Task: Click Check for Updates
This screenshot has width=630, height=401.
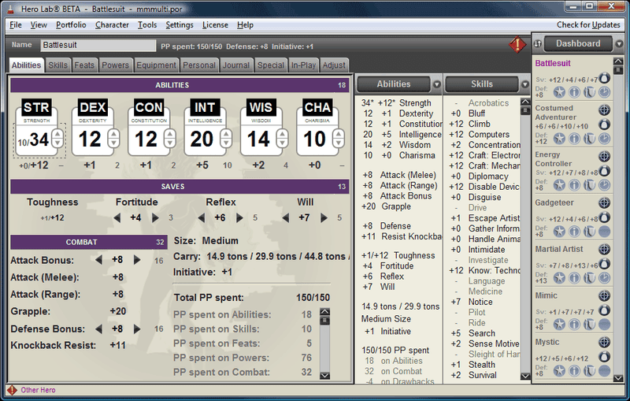Action: click(588, 25)
